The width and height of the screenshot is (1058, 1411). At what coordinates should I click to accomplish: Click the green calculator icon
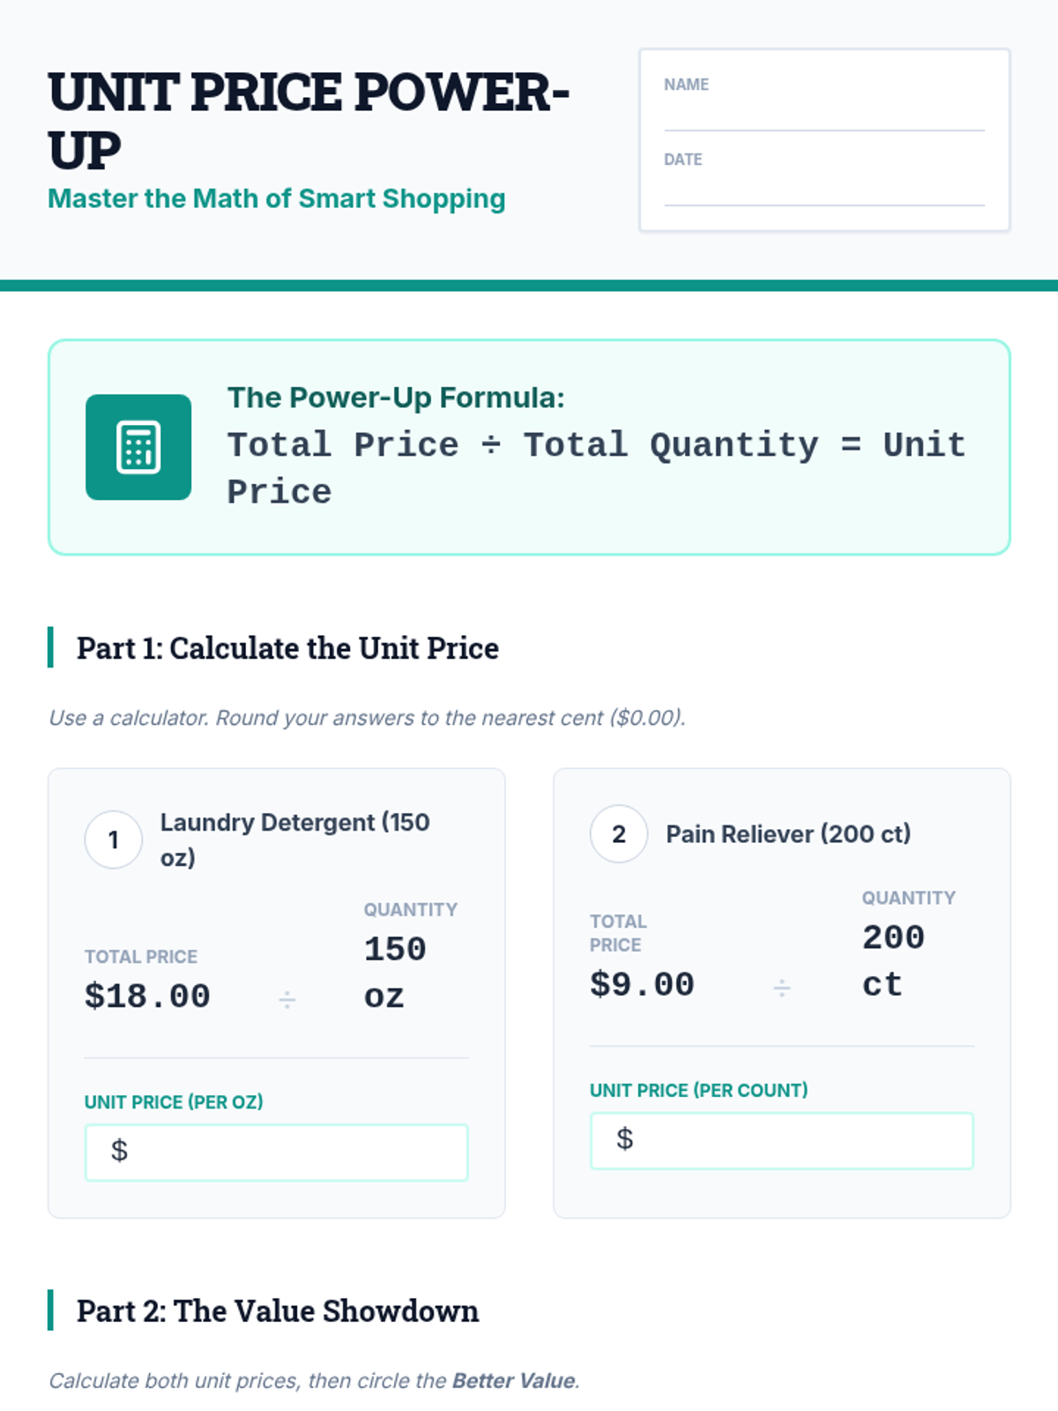point(138,447)
